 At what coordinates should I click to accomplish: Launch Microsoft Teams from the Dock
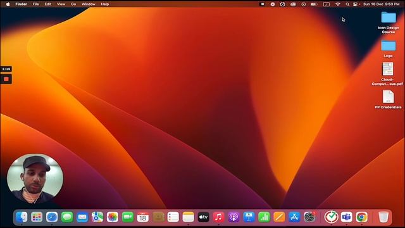click(346, 217)
